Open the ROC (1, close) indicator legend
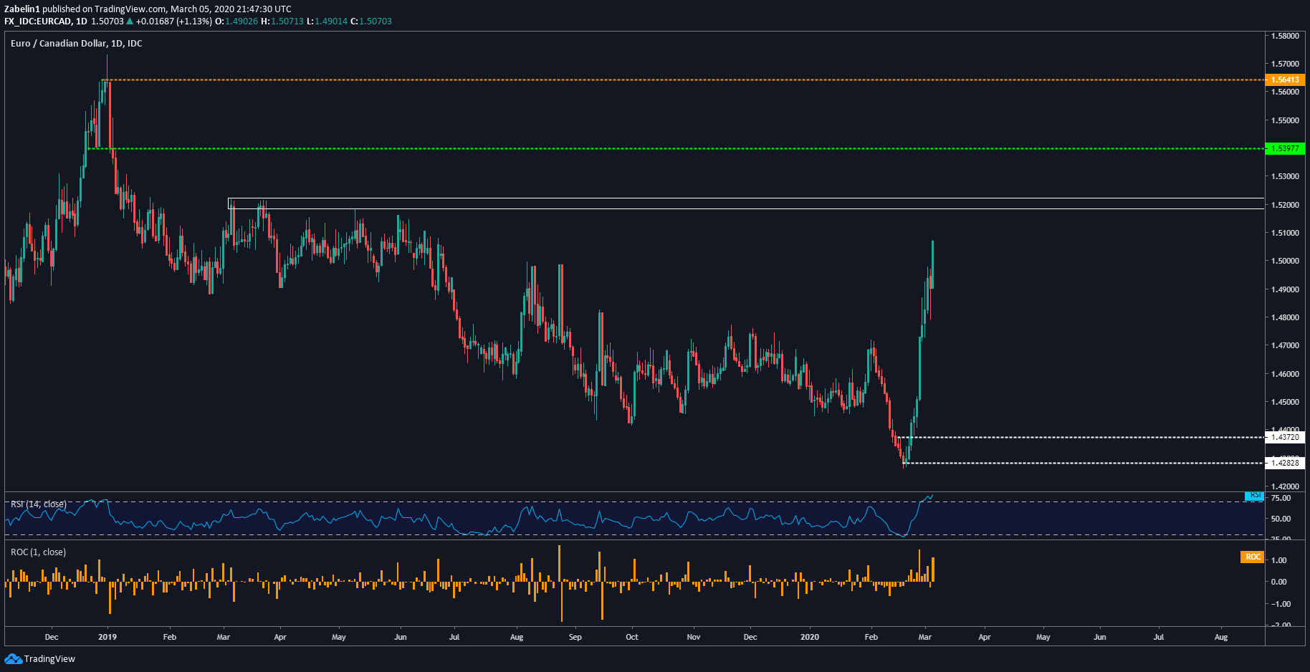1310x672 pixels. tap(38, 552)
